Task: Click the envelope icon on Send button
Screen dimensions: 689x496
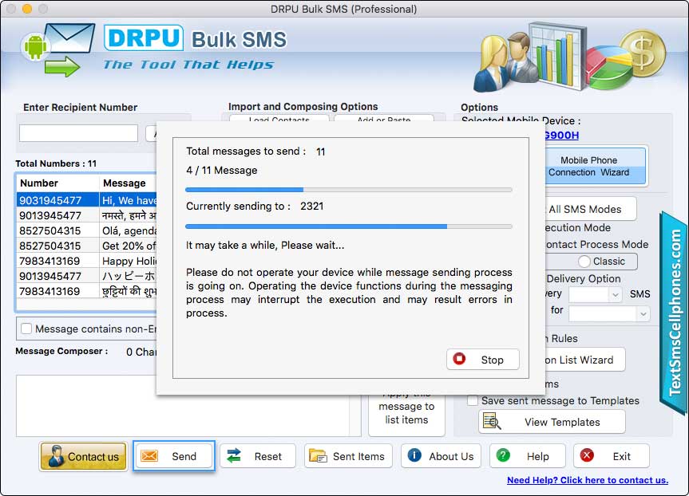Action: (x=149, y=456)
